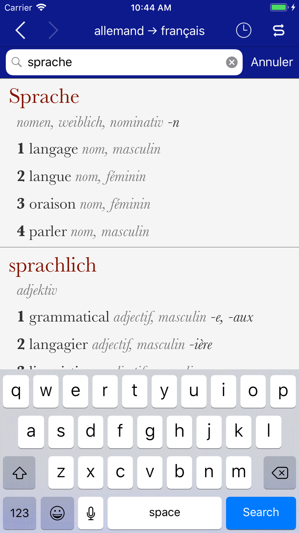Clear the search field text
This screenshot has height=533, width=299.
(x=232, y=62)
